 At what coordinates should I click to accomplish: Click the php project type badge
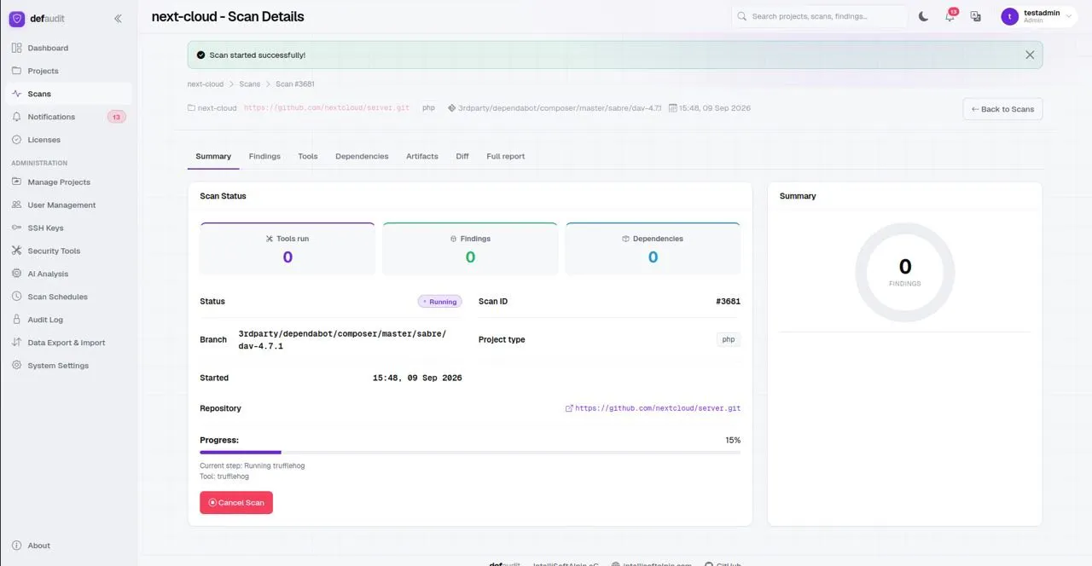[x=729, y=339]
